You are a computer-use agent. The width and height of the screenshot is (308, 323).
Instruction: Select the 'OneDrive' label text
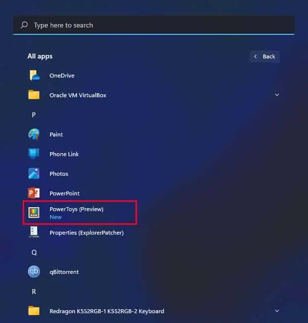[62, 76]
